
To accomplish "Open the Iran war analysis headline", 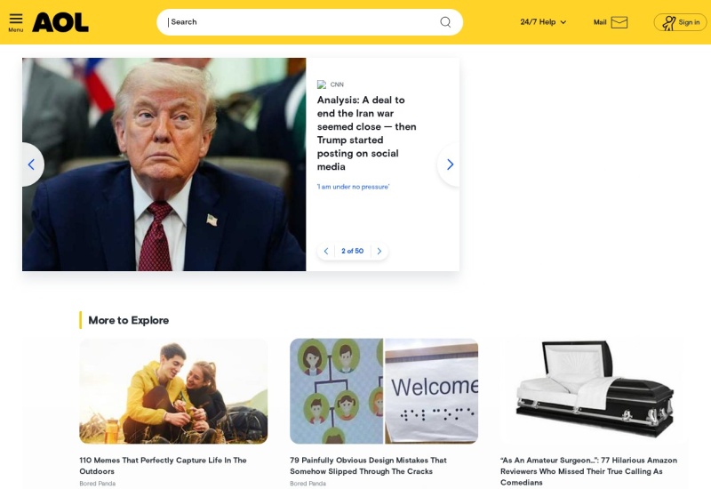I will 366,133.
